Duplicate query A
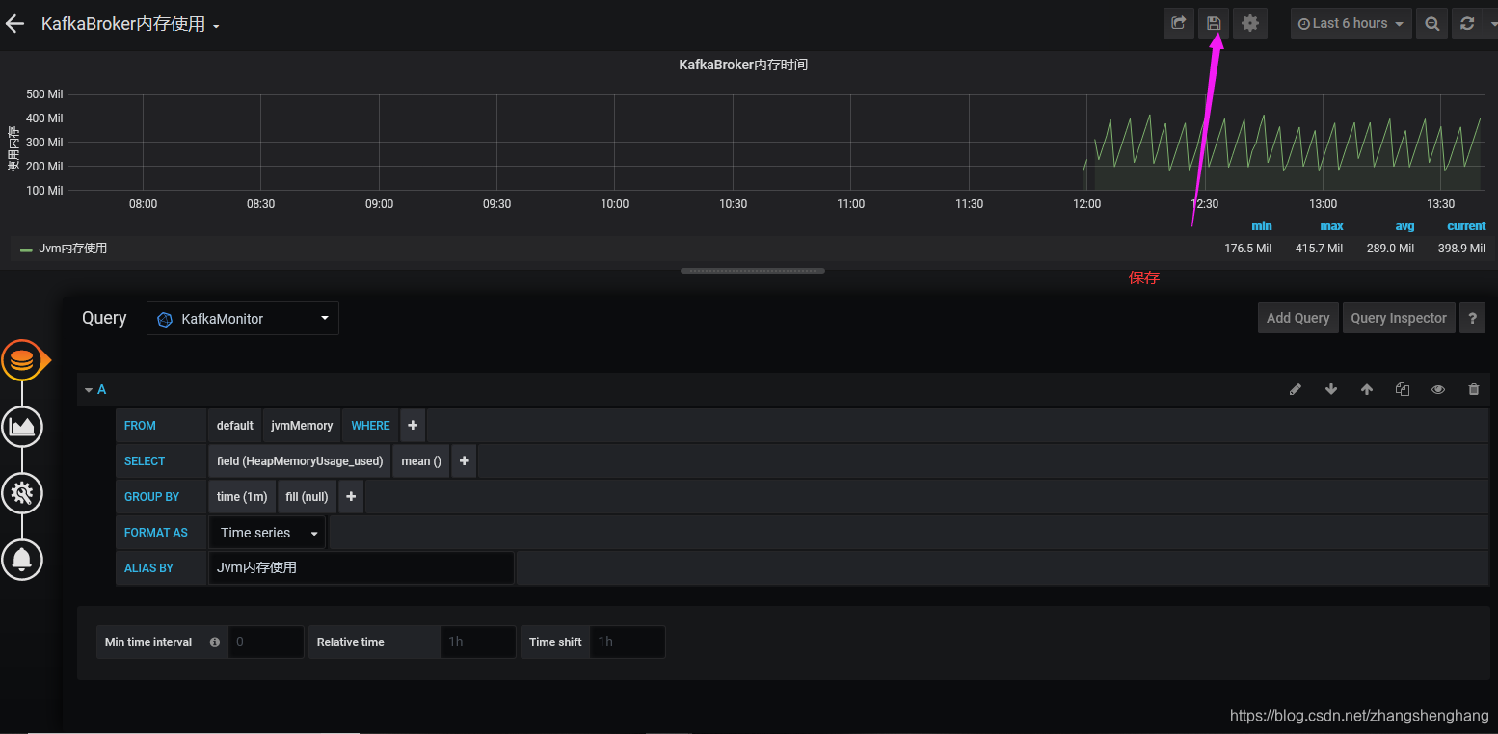Viewport: 1498px width, 734px height. click(1403, 389)
